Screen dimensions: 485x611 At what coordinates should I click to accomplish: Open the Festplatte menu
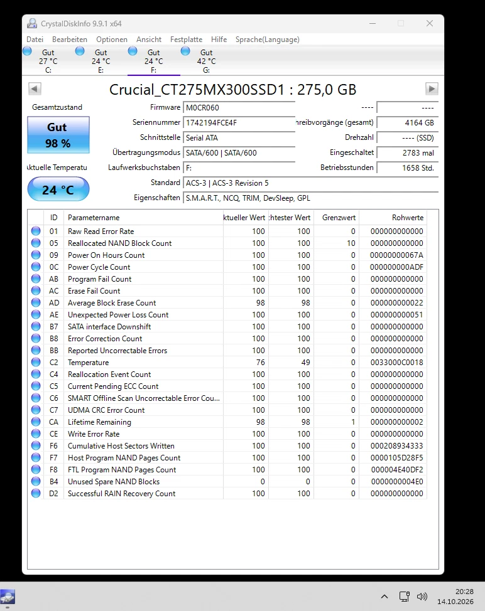[x=186, y=40]
